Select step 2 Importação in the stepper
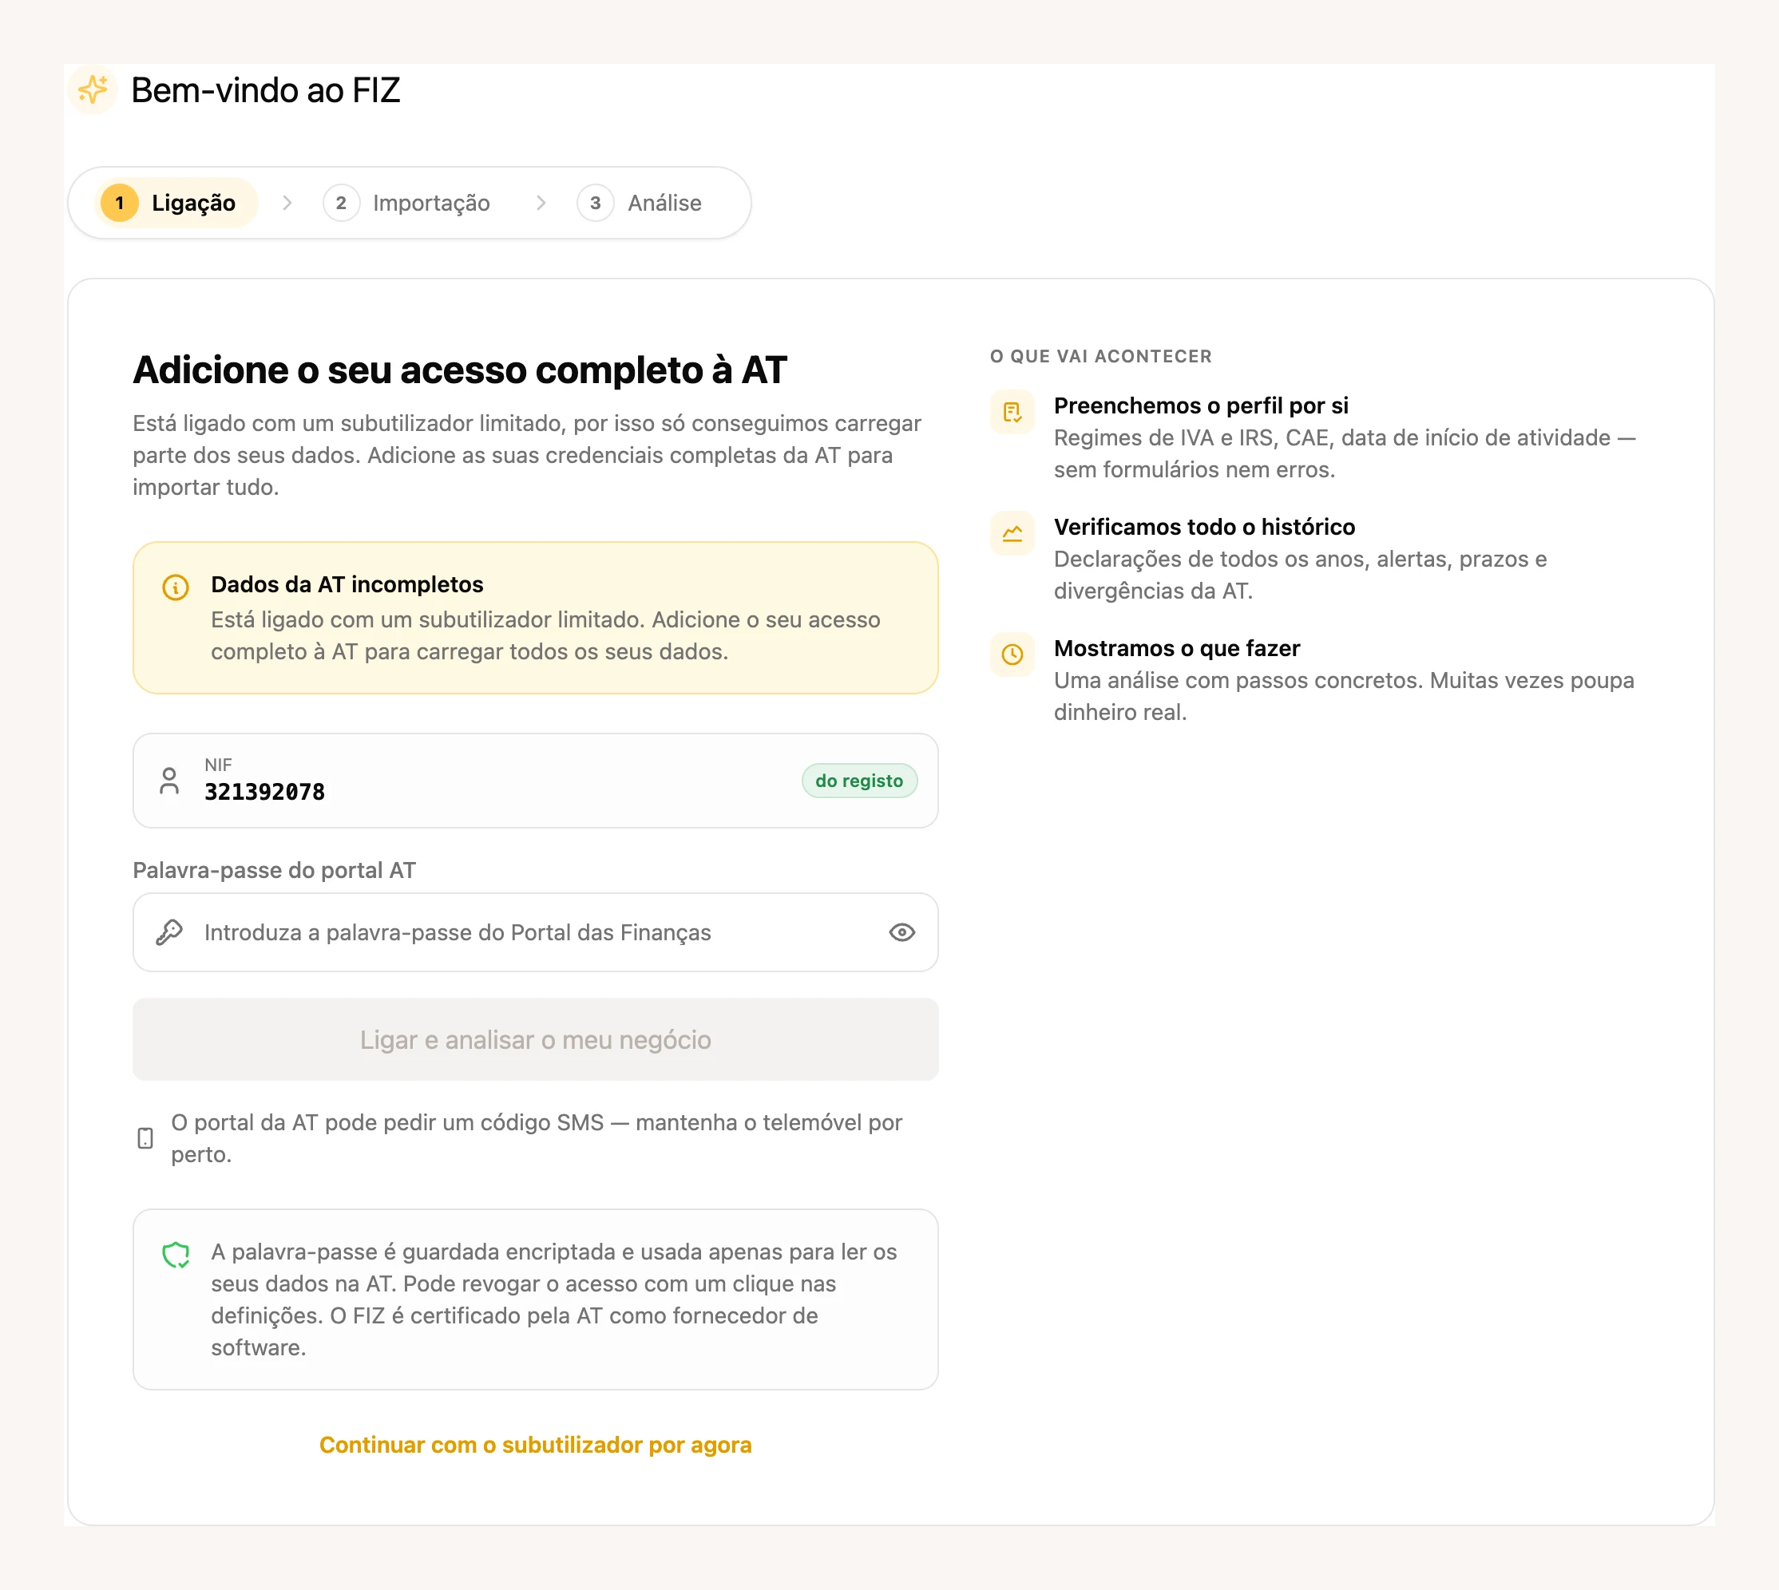This screenshot has width=1779, height=1590. click(x=406, y=203)
